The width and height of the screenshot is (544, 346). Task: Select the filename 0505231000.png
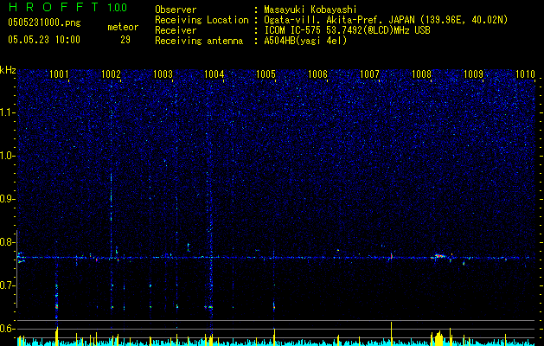44,22
